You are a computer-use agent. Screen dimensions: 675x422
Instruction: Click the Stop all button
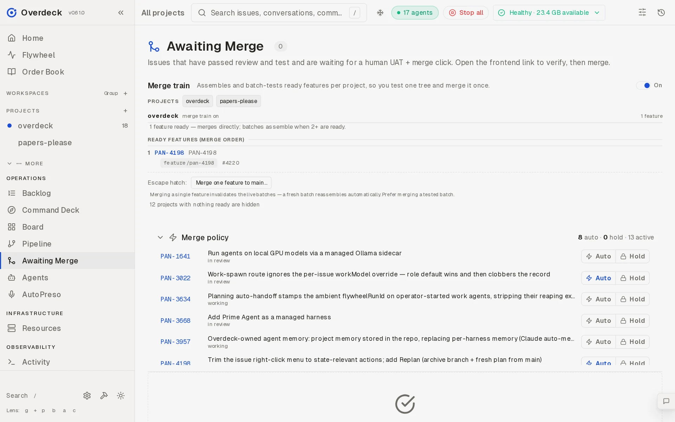(466, 13)
